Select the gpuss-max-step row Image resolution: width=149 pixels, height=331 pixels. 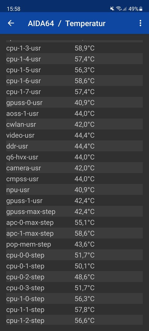pos(74,212)
